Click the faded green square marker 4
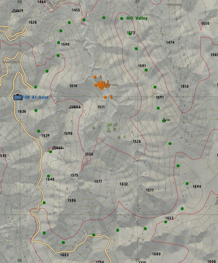 (x=119, y=137)
